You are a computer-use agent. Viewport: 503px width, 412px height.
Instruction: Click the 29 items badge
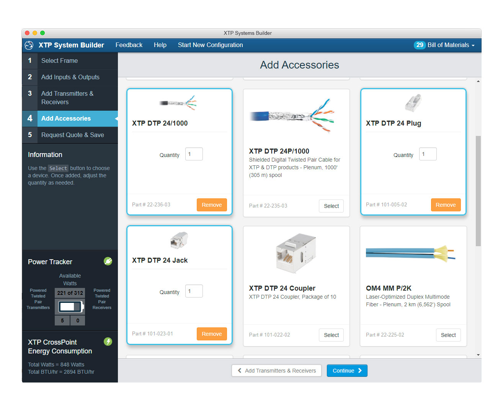tap(420, 45)
